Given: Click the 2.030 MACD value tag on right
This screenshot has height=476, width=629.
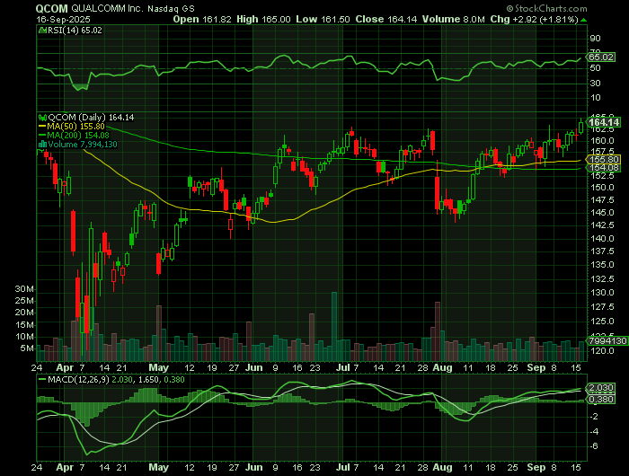Looking at the screenshot, I should pos(601,388).
